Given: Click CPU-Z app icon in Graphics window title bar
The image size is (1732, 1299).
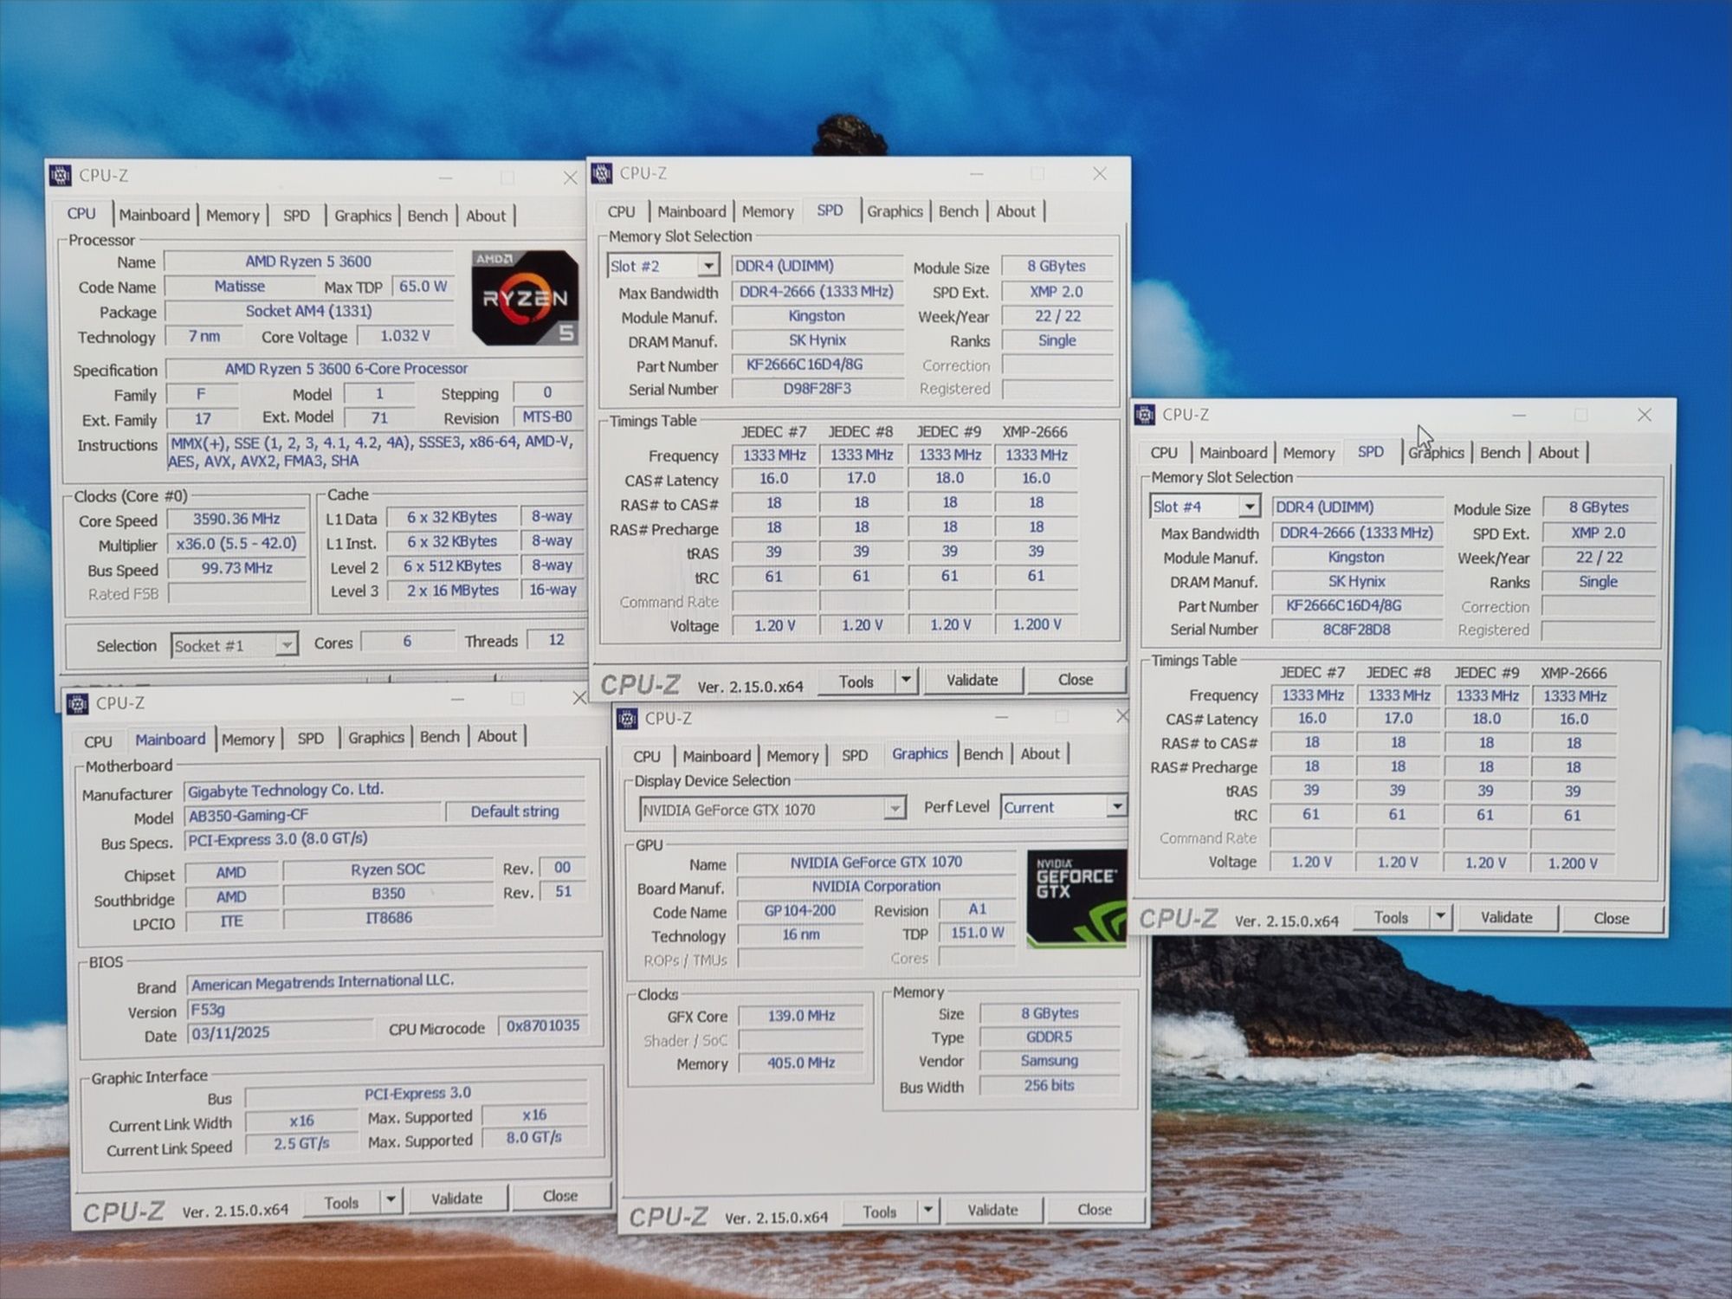Looking at the screenshot, I should (626, 719).
